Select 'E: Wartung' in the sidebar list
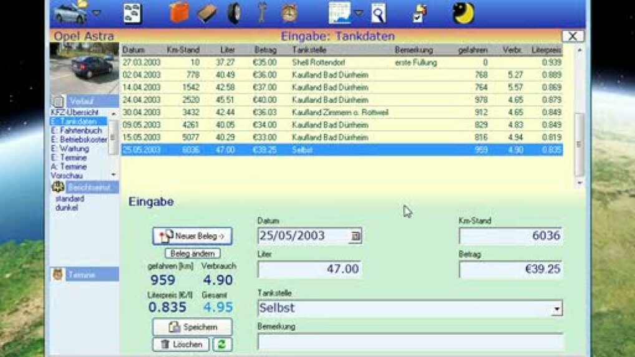635x357 pixels. tap(70, 149)
